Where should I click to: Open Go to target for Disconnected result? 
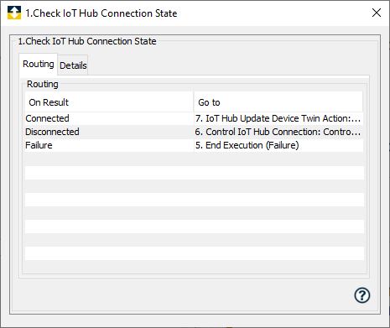(x=278, y=132)
